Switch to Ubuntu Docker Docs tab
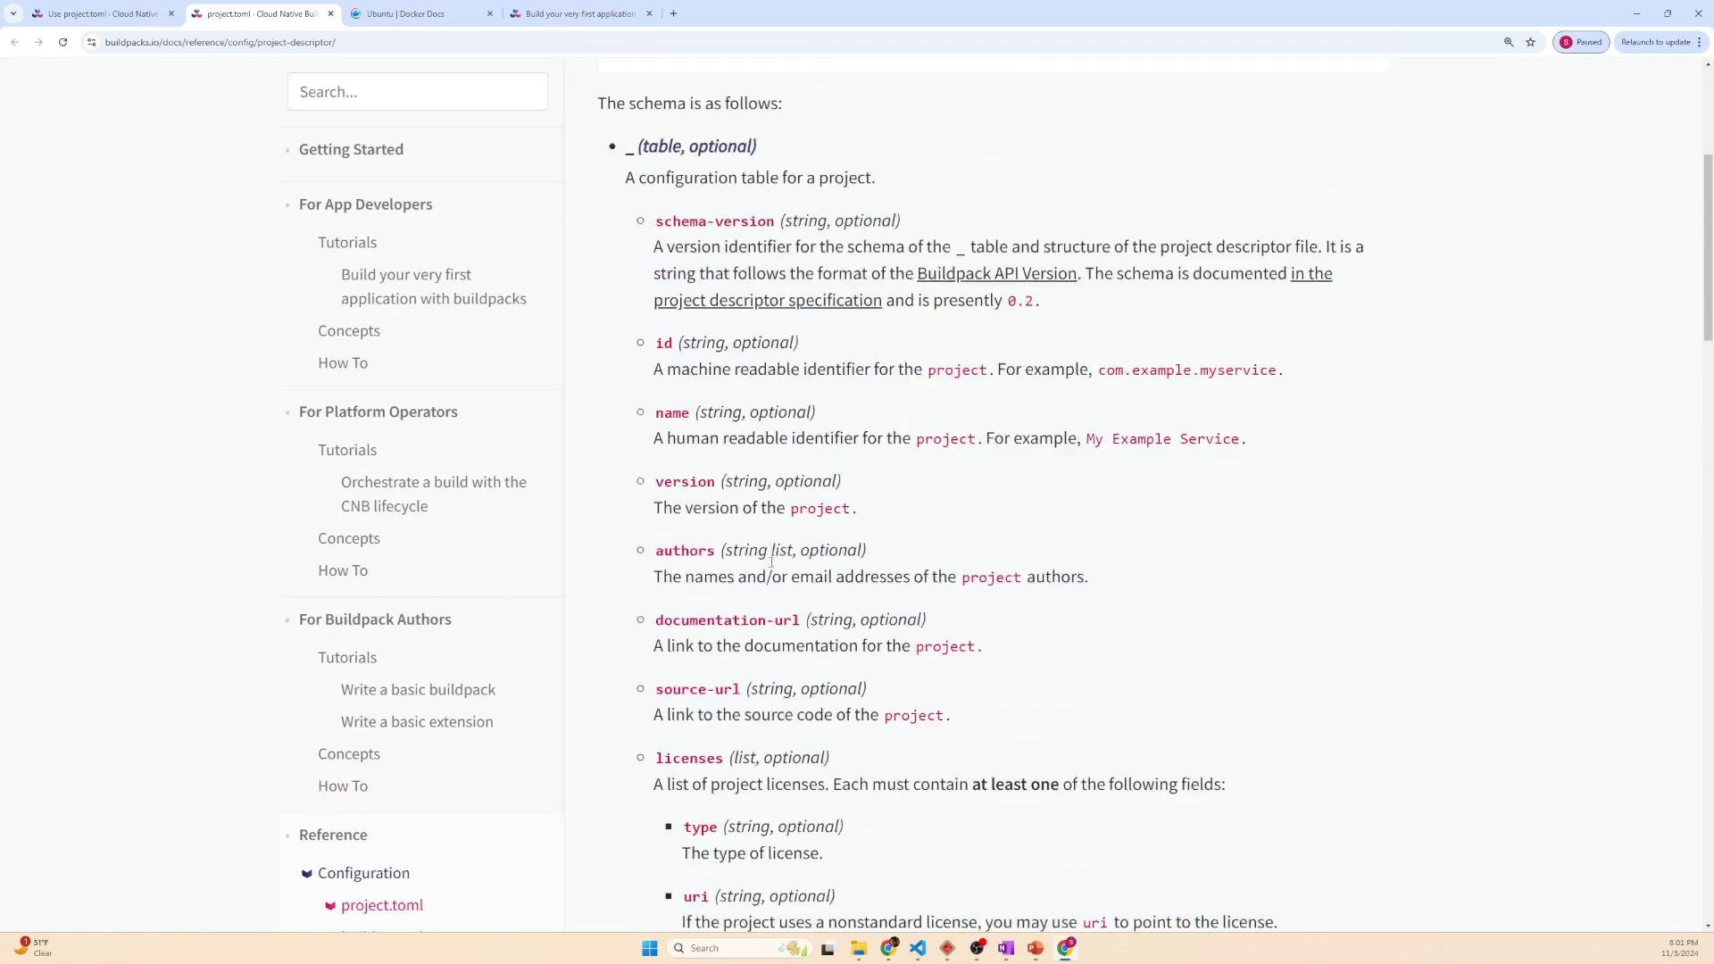1714x964 pixels. pos(421,13)
